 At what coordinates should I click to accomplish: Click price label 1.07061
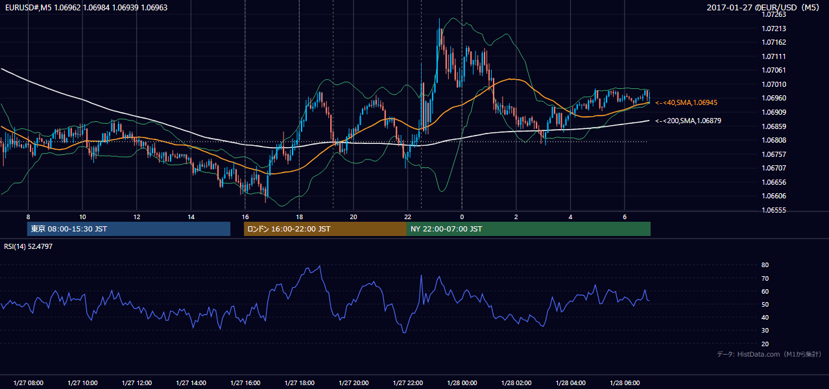774,70
